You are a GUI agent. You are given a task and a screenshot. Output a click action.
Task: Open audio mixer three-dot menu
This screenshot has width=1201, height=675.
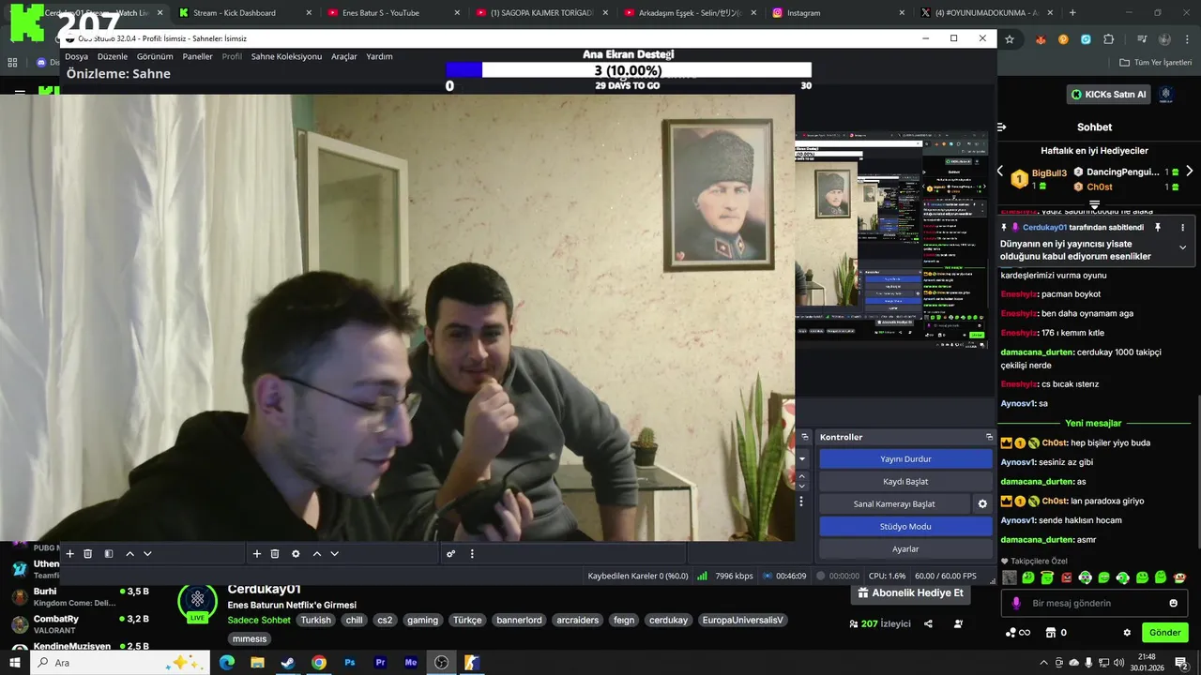pos(472,554)
